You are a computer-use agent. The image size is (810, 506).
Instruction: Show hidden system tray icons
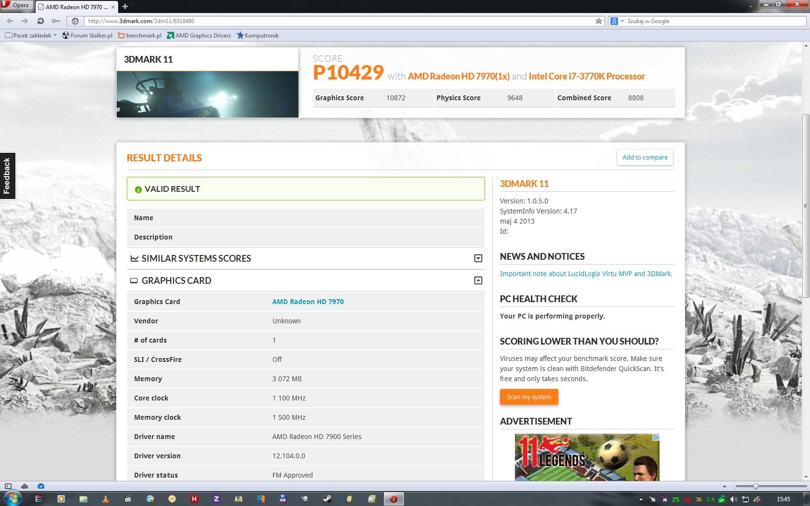(641, 499)
